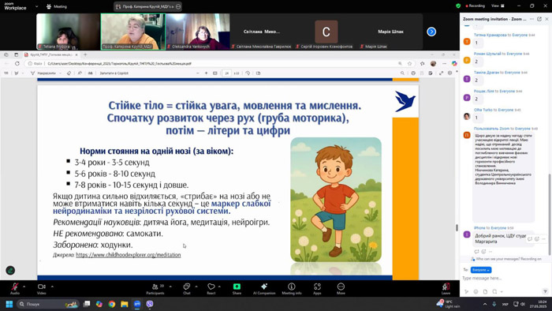This screenshot has width=552, height=311.
Task: Open the Apps panel
Action: click(317, 288)
